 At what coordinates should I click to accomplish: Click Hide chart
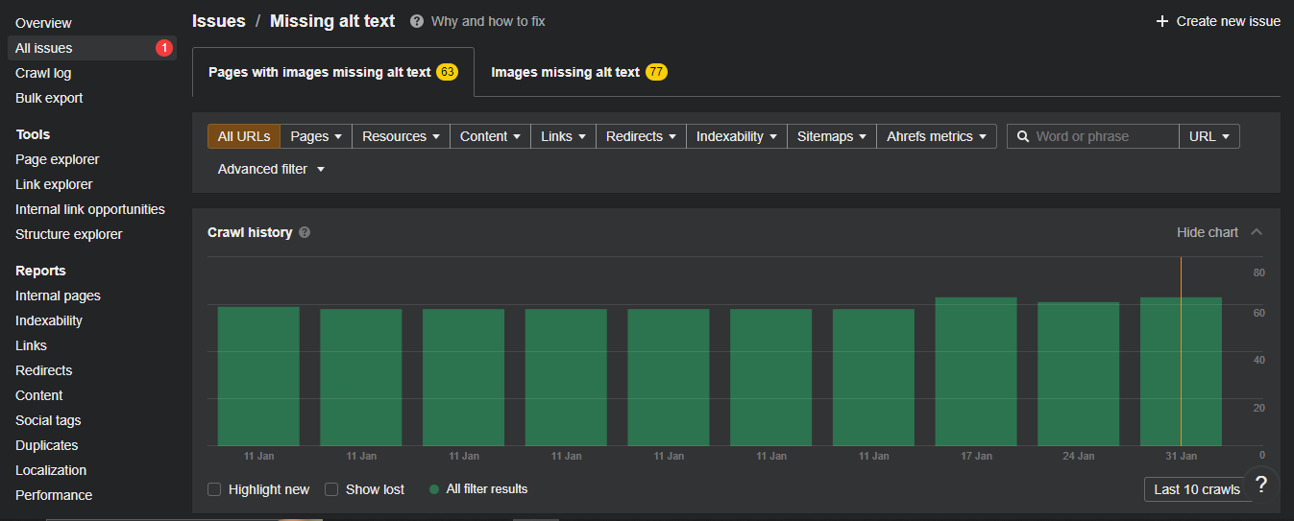pos(1208,232)
